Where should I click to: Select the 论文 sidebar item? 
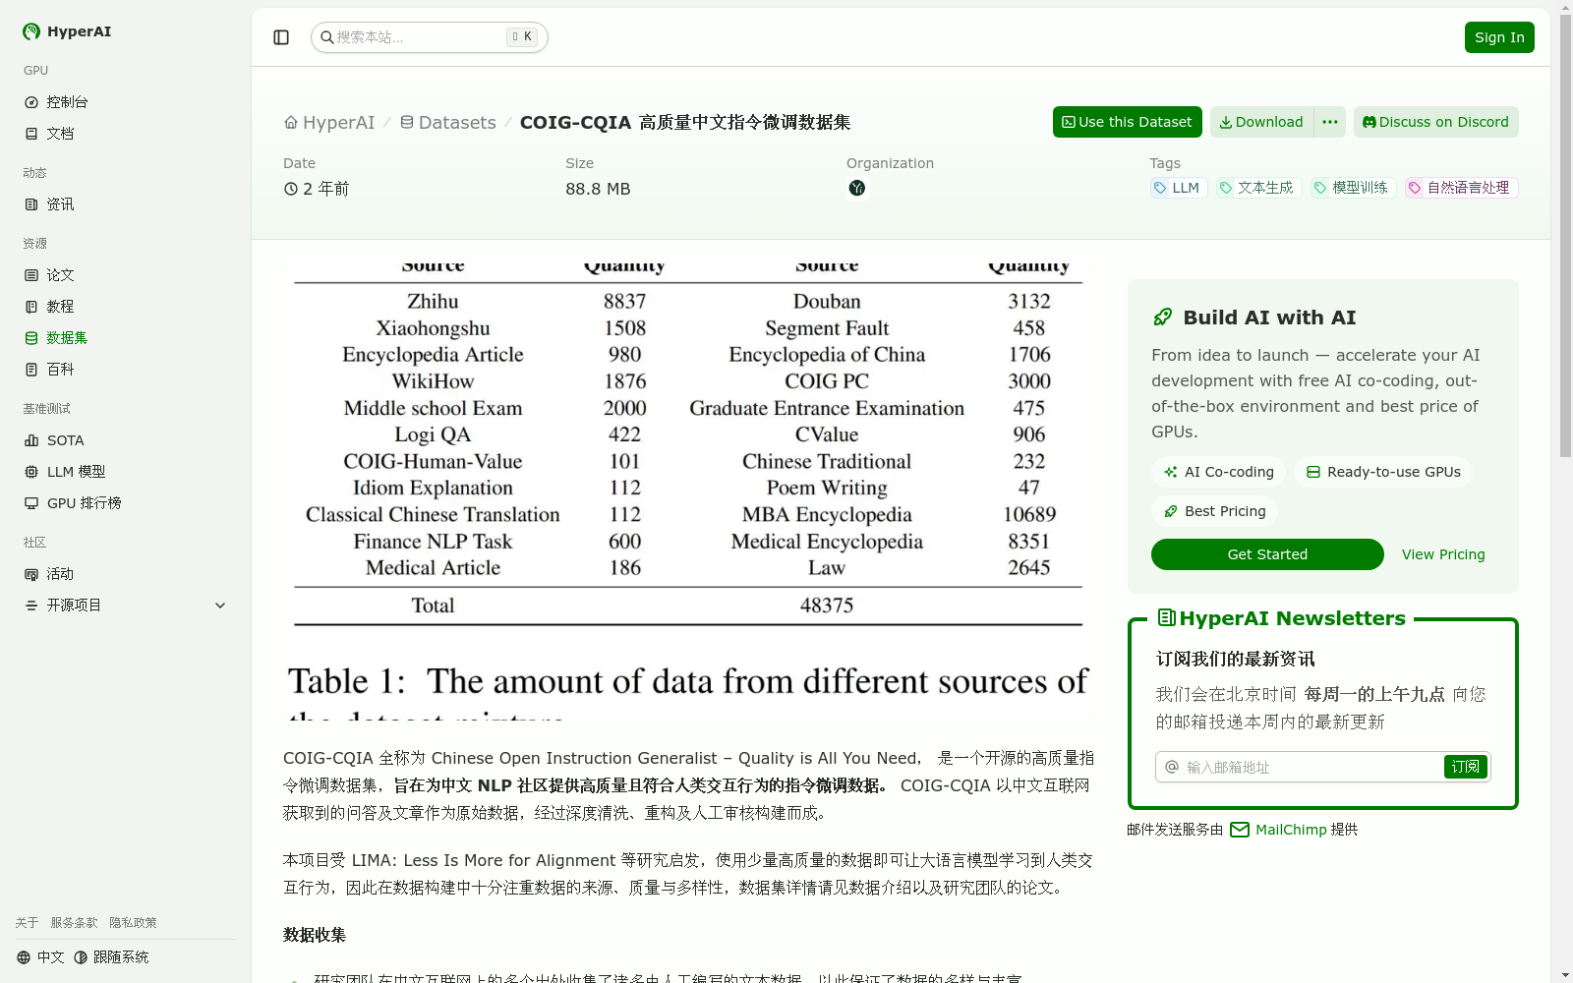click(126, 275)
